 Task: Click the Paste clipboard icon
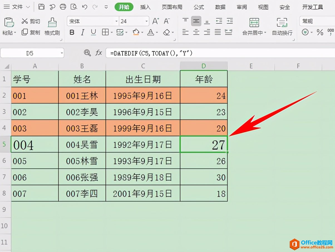9,22
